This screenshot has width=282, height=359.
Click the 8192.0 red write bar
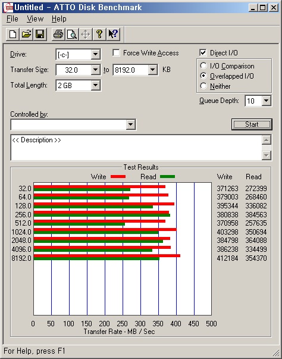[107, 256]
